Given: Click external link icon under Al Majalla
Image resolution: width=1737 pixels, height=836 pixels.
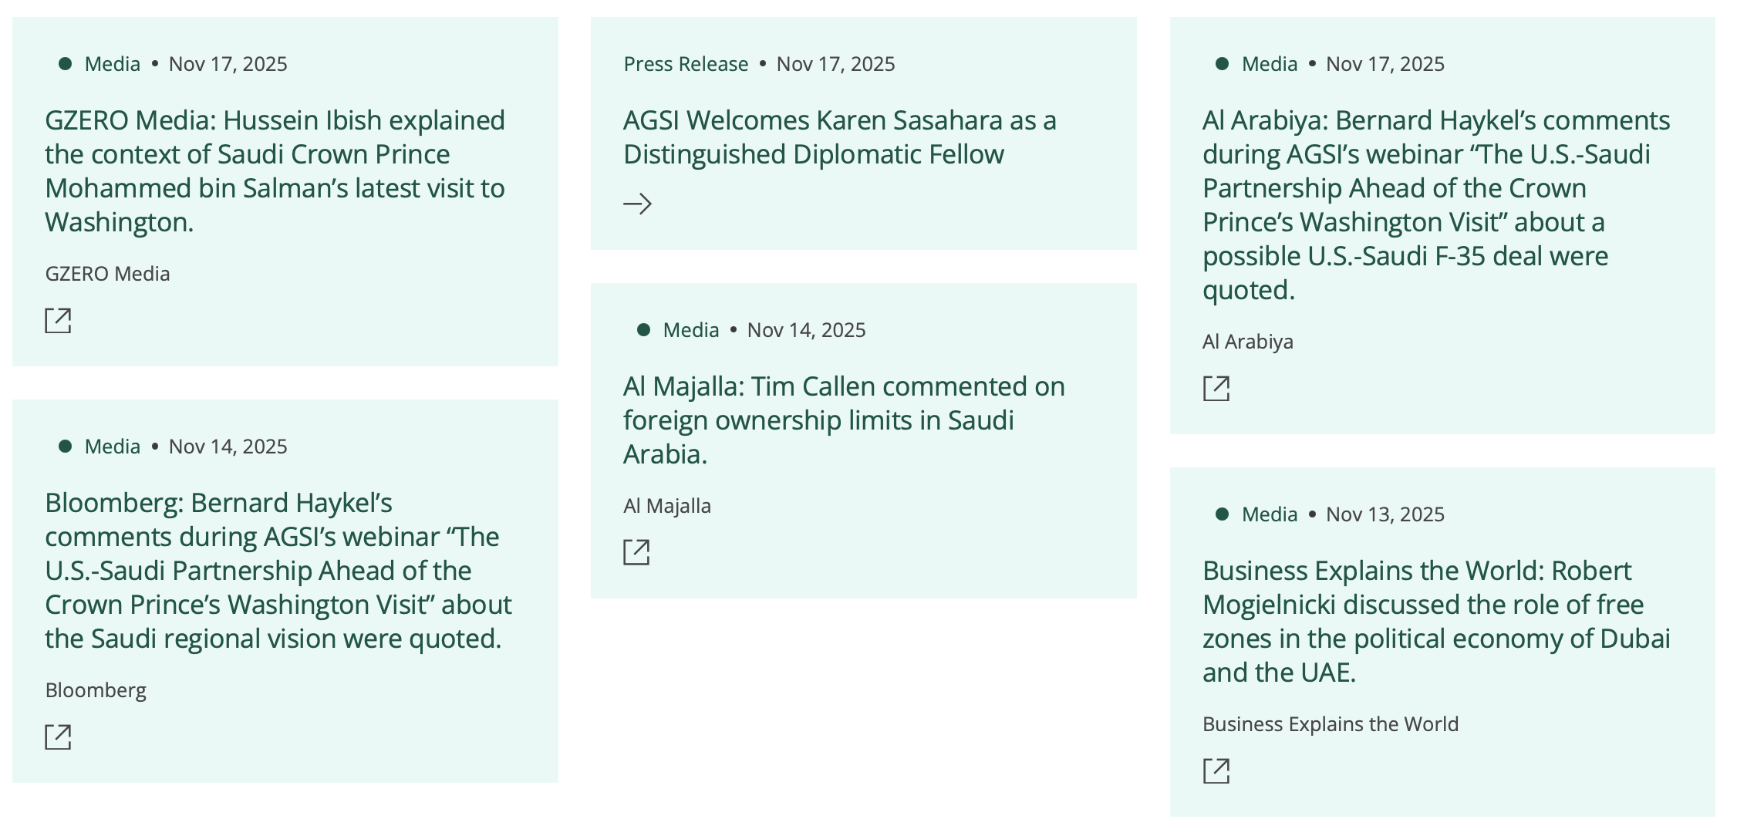Looking at the screenshot, I should coord(636,552).
